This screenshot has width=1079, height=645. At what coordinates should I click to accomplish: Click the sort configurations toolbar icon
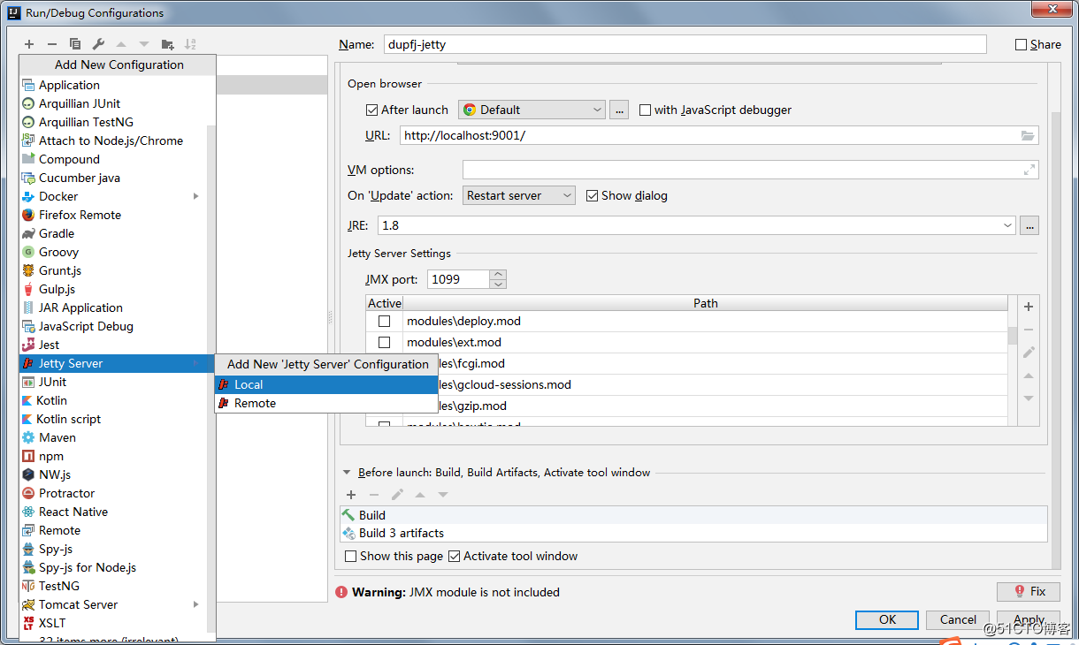[190, 44]
